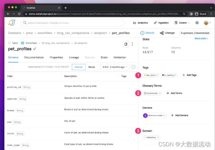
Task: Select the Schema tab
Action: 13,58
